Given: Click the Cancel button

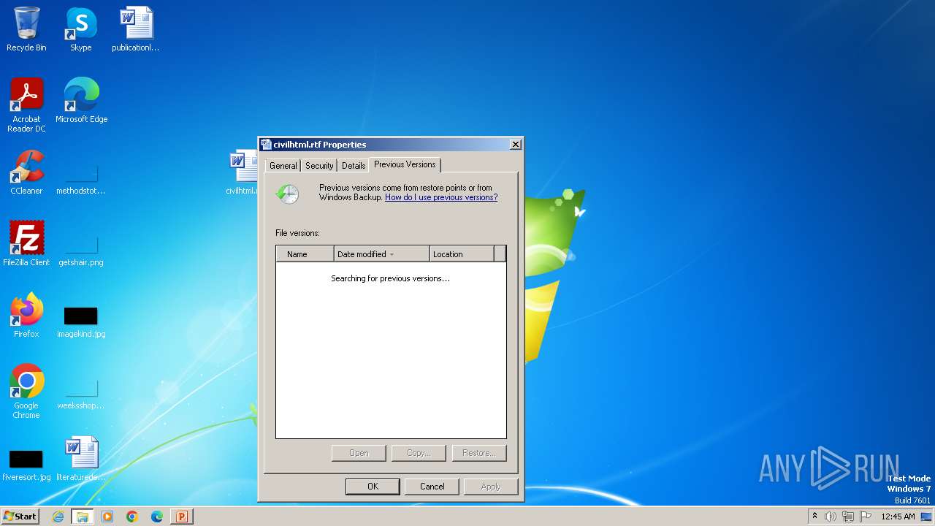Looking at the screenshot, I should click(x=432, y=487).
